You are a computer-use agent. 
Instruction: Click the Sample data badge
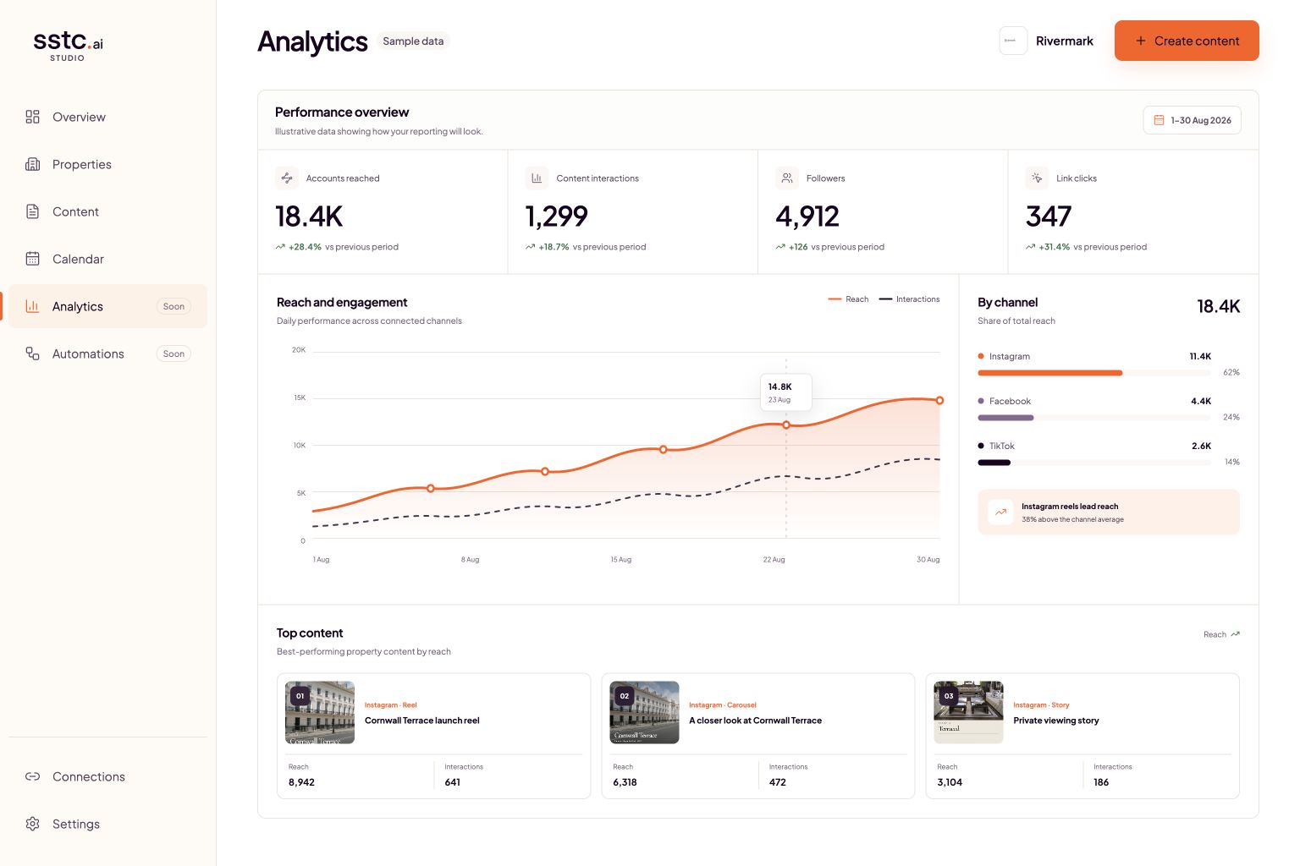[x=413, y=41]
